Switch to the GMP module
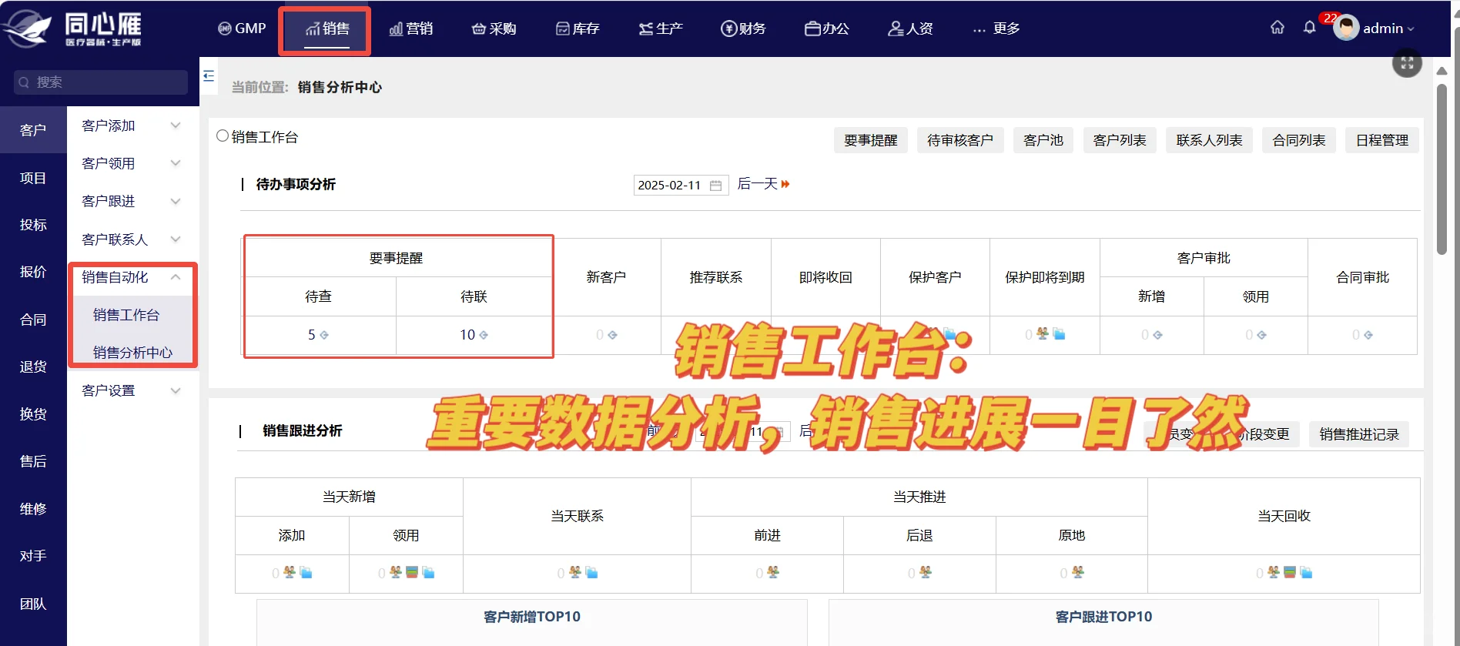 click(242, 28)
